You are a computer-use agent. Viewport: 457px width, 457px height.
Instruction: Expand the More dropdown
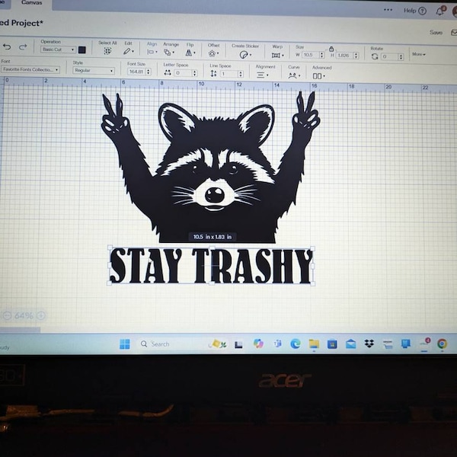tap(419, 54)
